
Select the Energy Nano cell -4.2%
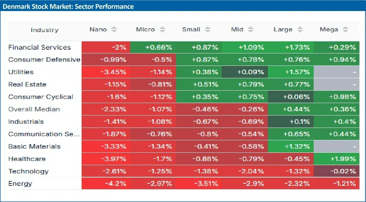(x=105, y=184)
